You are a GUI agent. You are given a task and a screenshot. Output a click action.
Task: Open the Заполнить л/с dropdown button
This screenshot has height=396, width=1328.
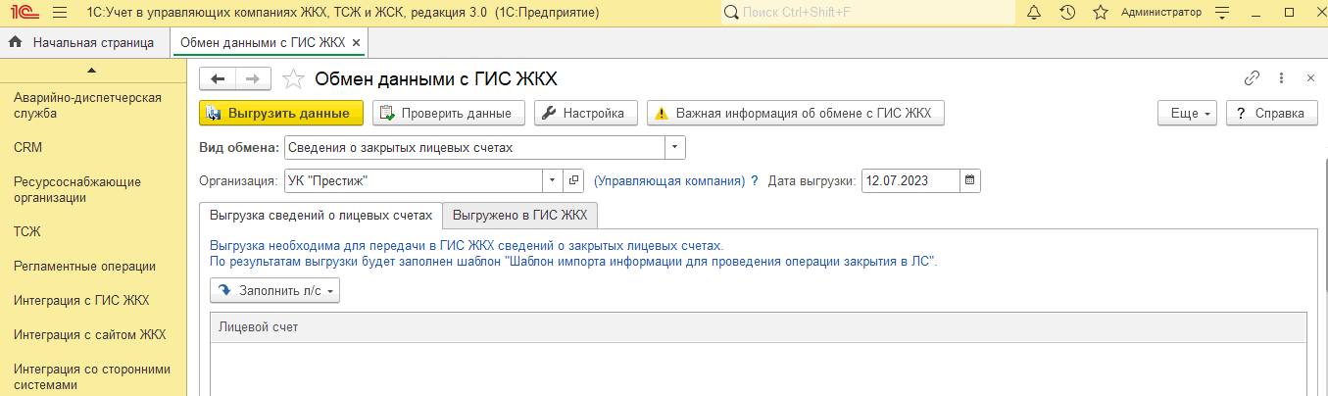274,291
